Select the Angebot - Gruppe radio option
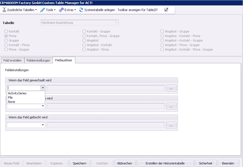 click(x=162, y=31)
